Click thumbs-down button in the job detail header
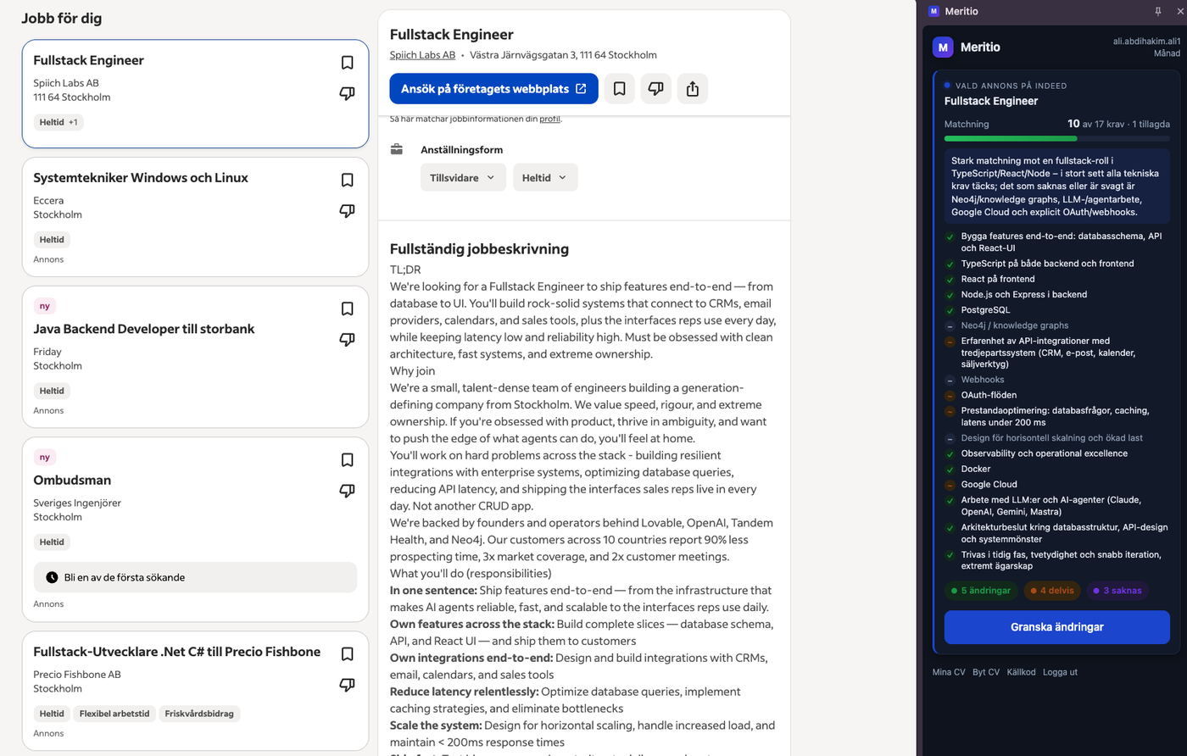The image size is (1187, 756). tap(656, 89)
